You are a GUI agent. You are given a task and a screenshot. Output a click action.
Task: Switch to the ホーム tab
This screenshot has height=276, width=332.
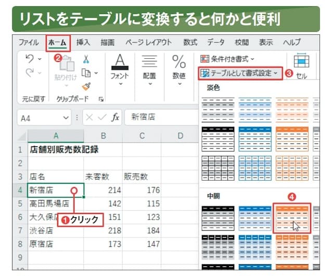click(57, 43)
